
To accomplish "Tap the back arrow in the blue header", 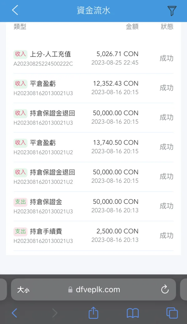I will [x=15, y=10].
